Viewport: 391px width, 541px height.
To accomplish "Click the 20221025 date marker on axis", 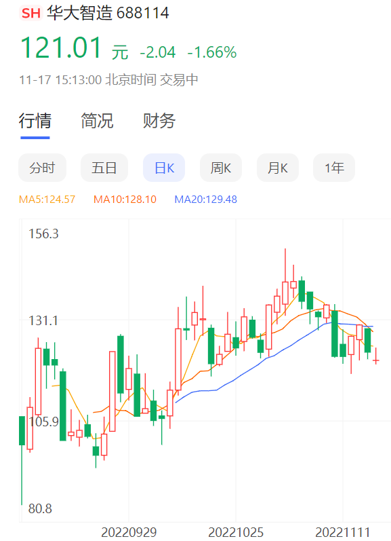I will pyautogui.click(x=236, y=532).
